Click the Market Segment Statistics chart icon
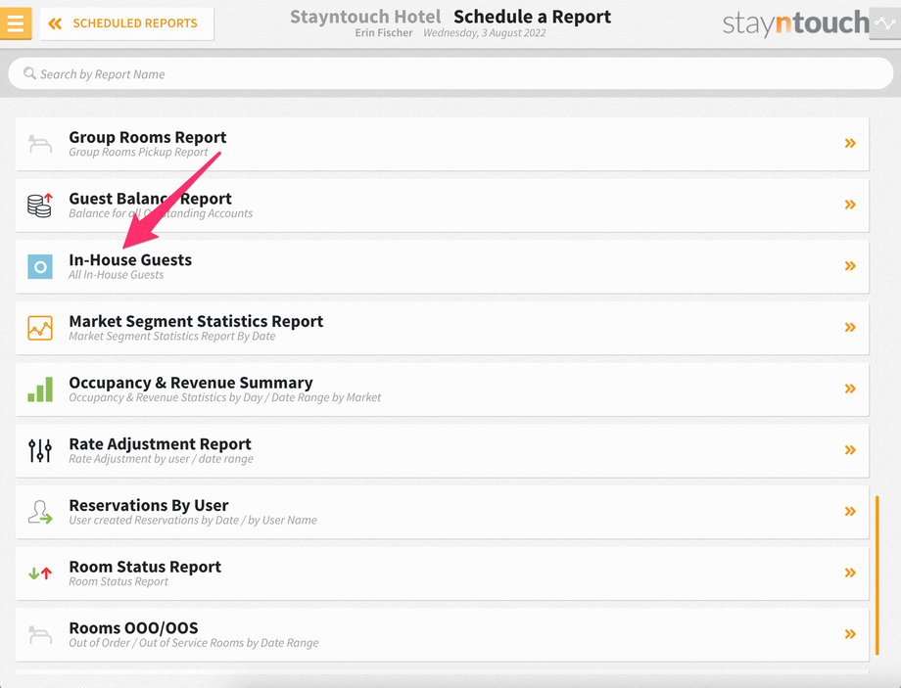The height and width of the screenshot is (688, 901). point(40,328)
